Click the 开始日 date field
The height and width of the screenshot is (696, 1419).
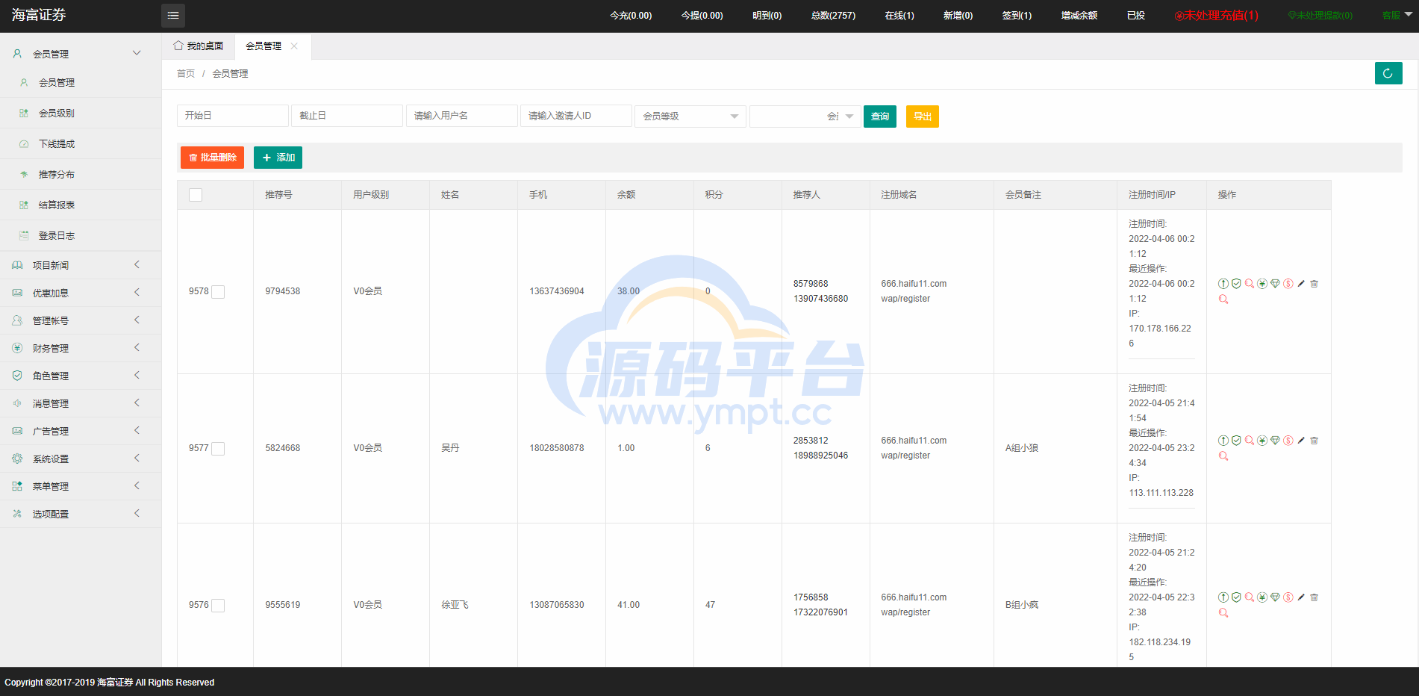tap(233, 116)
